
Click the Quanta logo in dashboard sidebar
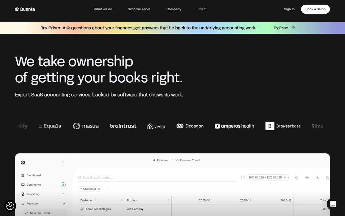pyautogui.click(x=23, y=162)
